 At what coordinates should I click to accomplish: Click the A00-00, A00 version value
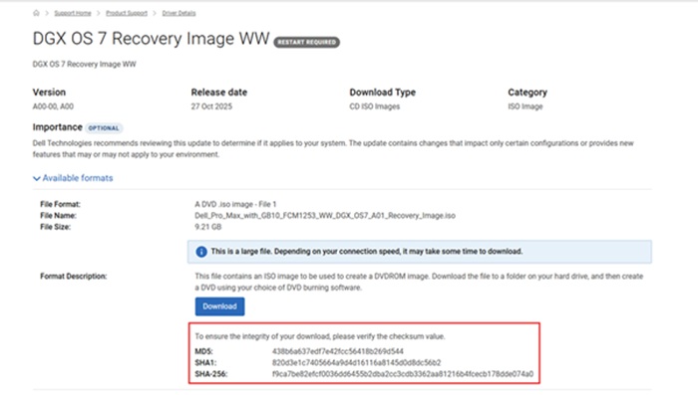pyautogui.click(x=53, y=106)
